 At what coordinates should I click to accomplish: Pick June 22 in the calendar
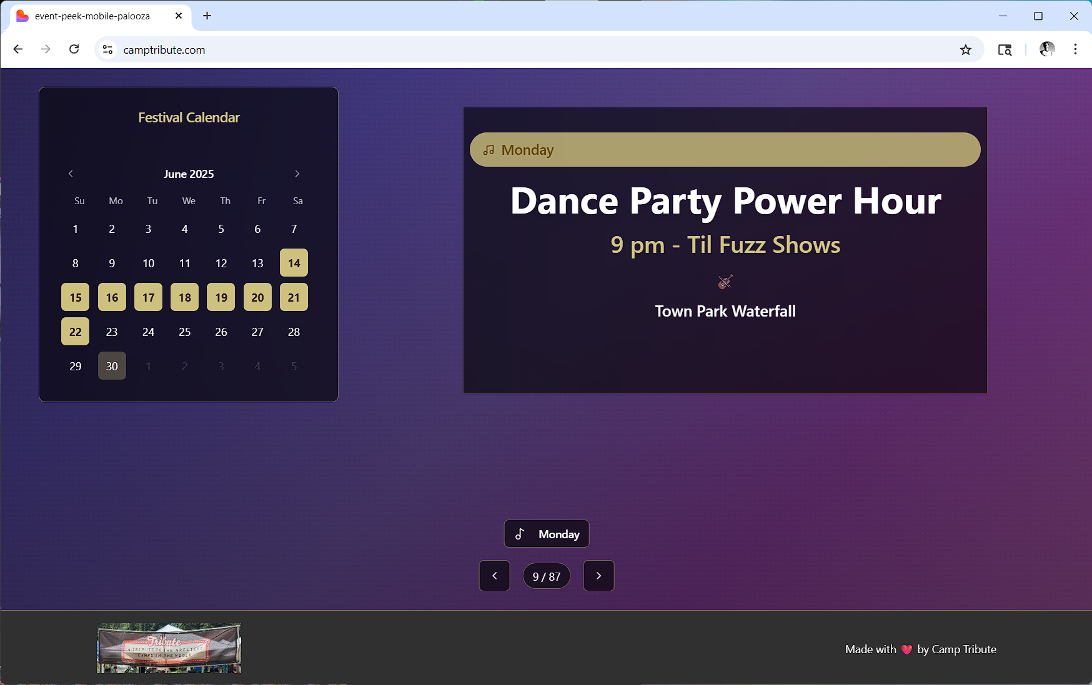75,332
